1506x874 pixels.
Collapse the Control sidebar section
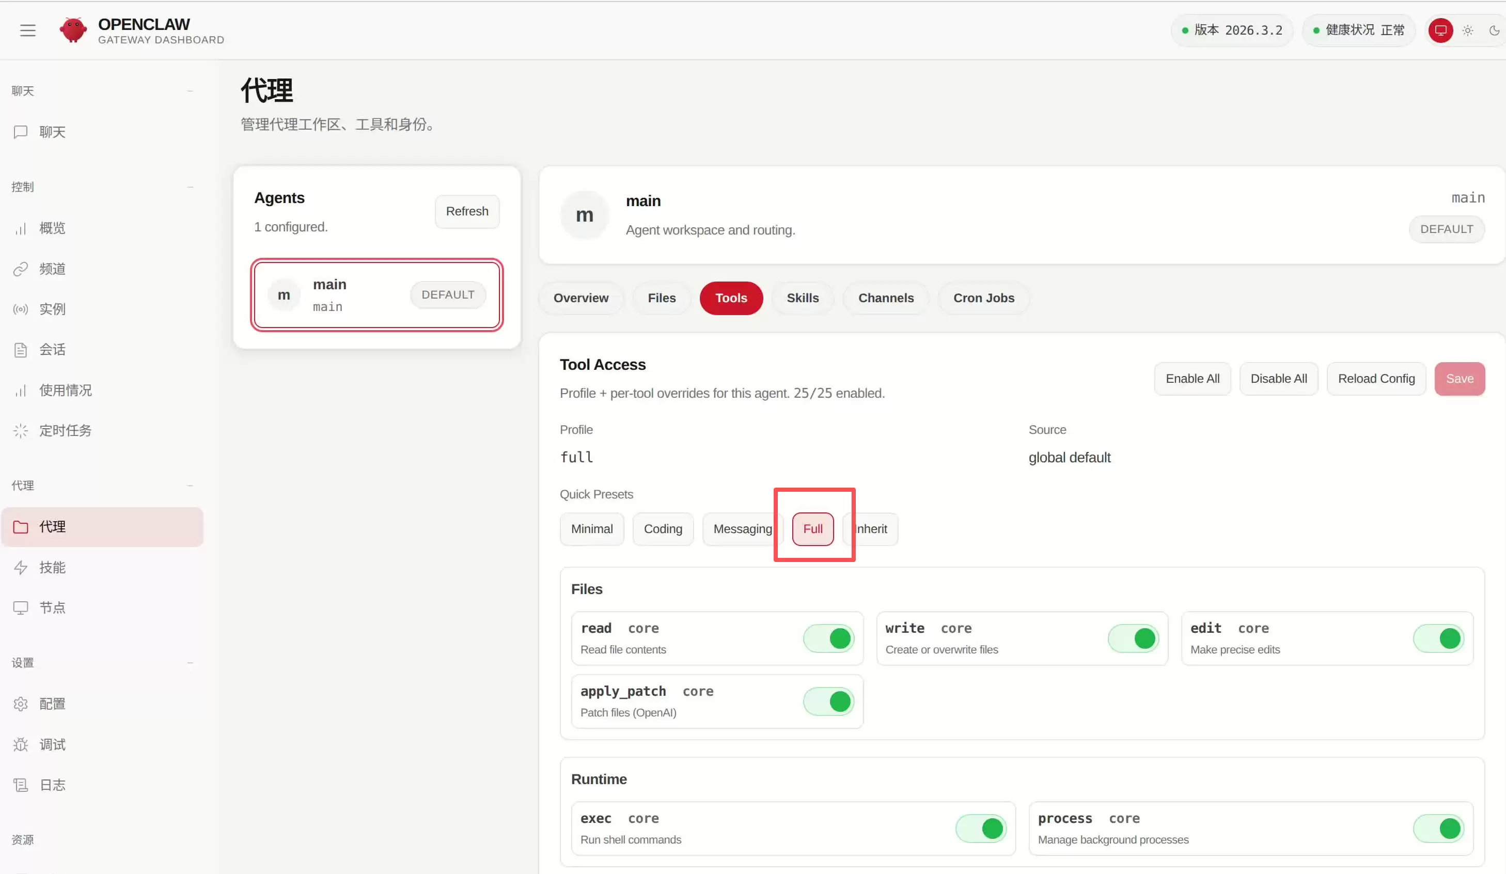click(190, 187)
